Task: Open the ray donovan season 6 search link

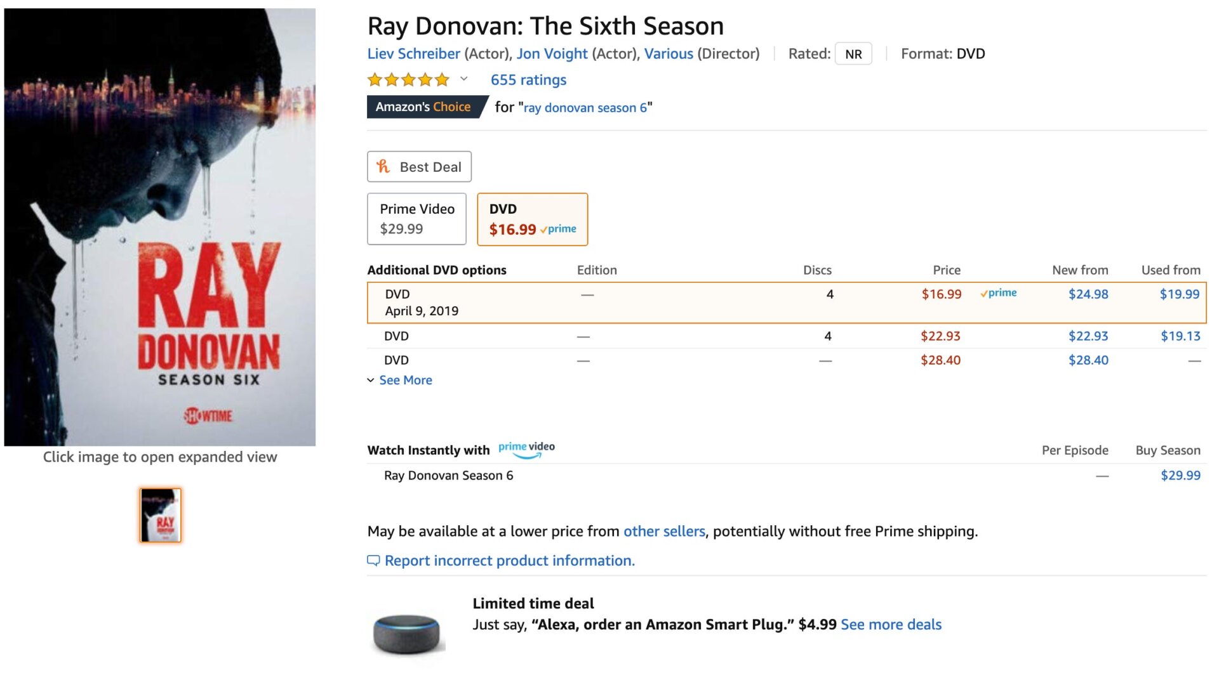Action: [x=584, y=108]
